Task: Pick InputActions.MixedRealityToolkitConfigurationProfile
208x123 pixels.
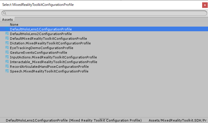Action: pyautogui.click(x=53, y=57)
